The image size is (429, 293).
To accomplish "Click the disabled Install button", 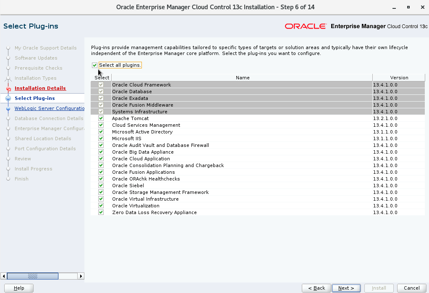I will point(379,288).
